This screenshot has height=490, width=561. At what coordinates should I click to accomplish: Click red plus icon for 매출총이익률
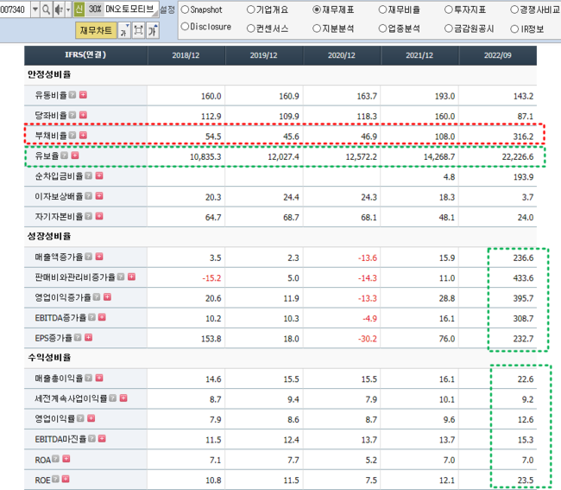(x=99, y=379)
